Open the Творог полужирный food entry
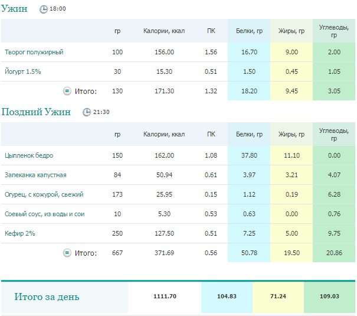Image resolution: width=357 pixels, height=316 pixels. click(x=34, y=52)
